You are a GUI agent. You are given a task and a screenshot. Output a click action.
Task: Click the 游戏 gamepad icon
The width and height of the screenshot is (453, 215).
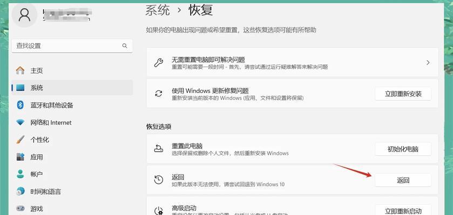(x=21, y=208)
